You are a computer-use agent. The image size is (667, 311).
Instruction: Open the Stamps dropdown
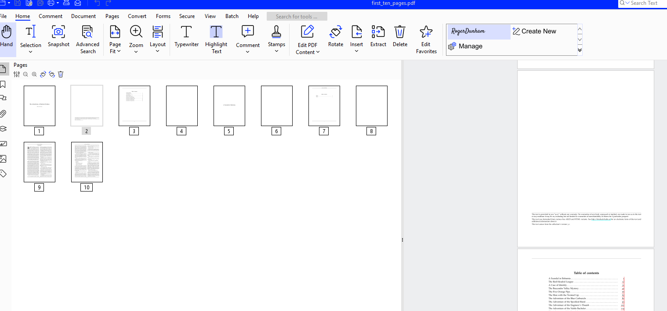coord(276,51)
